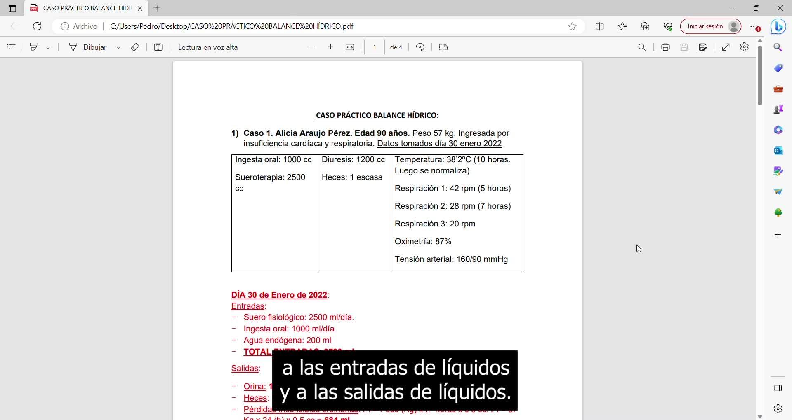Start Lectura en voz alta
Viewport: 792px width, 420px height.
208,47
